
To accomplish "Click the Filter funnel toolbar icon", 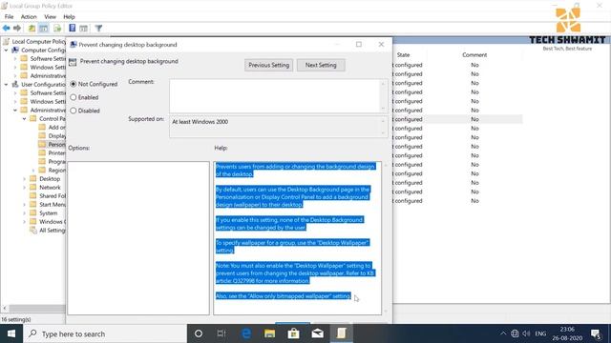I will (x=98, y=28).
